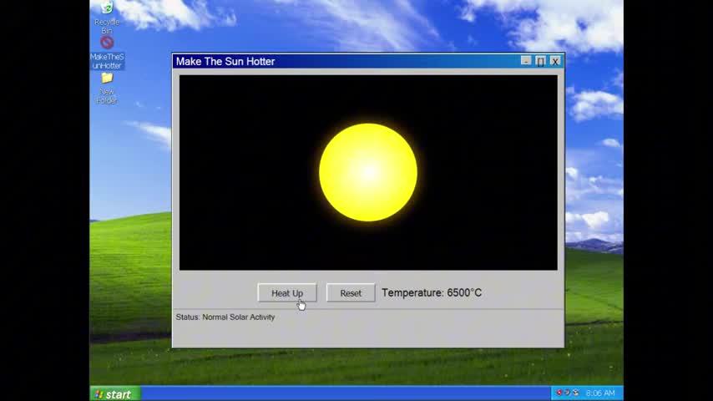
Task: Maximize the Make The Sun Hotter window
Action: coord(540,61)
